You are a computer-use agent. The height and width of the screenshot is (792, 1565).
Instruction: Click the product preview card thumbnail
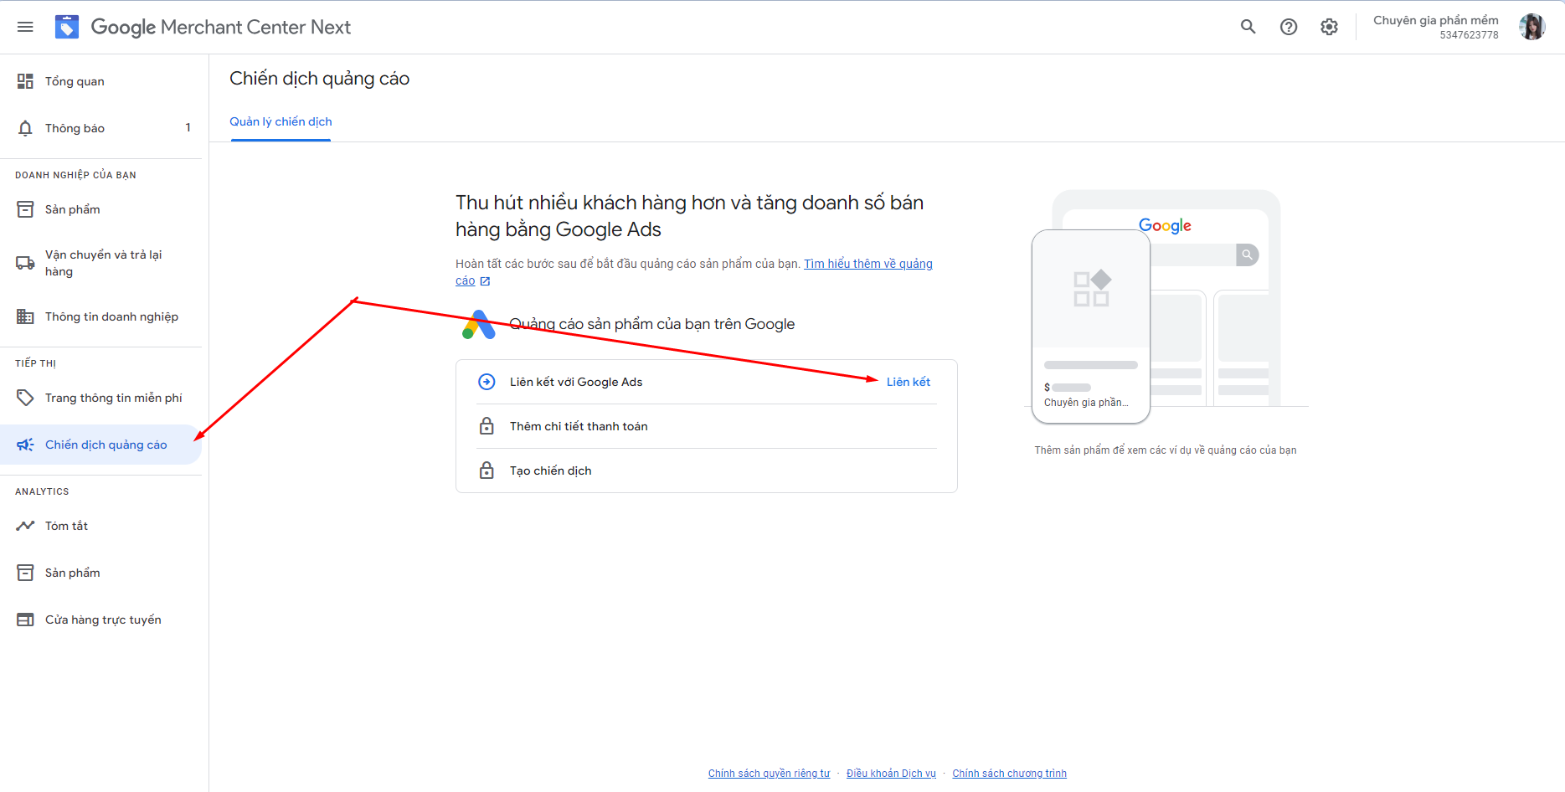point(1091,289)
